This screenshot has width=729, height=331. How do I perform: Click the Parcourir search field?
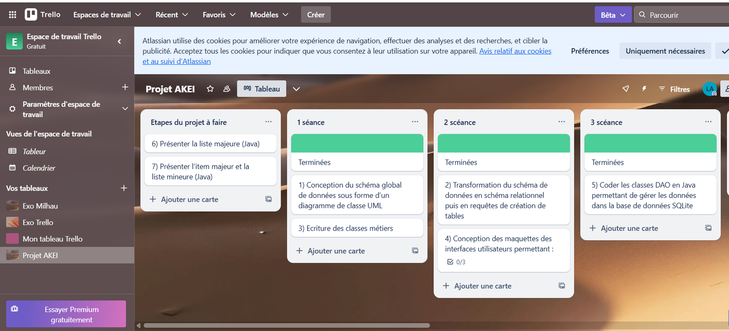click(686, 15)
